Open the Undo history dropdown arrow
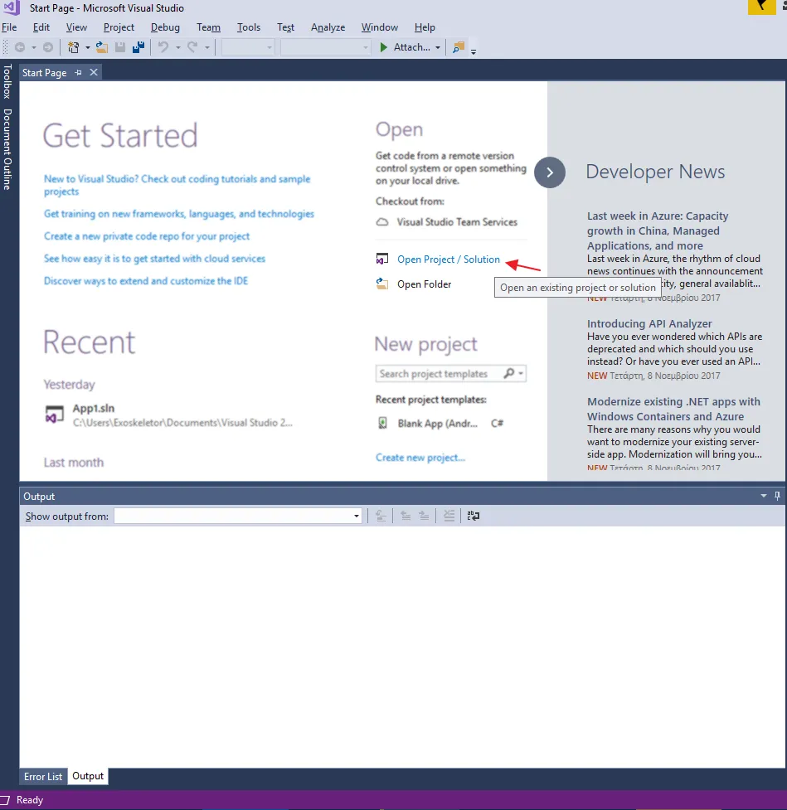 pos(177,47)
